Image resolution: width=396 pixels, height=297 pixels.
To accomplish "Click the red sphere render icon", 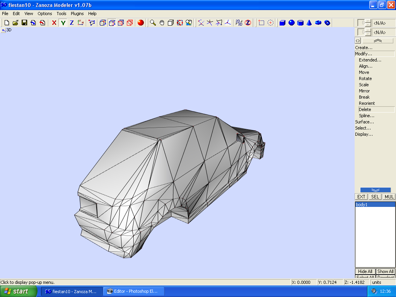I will (x=141, y=23).
